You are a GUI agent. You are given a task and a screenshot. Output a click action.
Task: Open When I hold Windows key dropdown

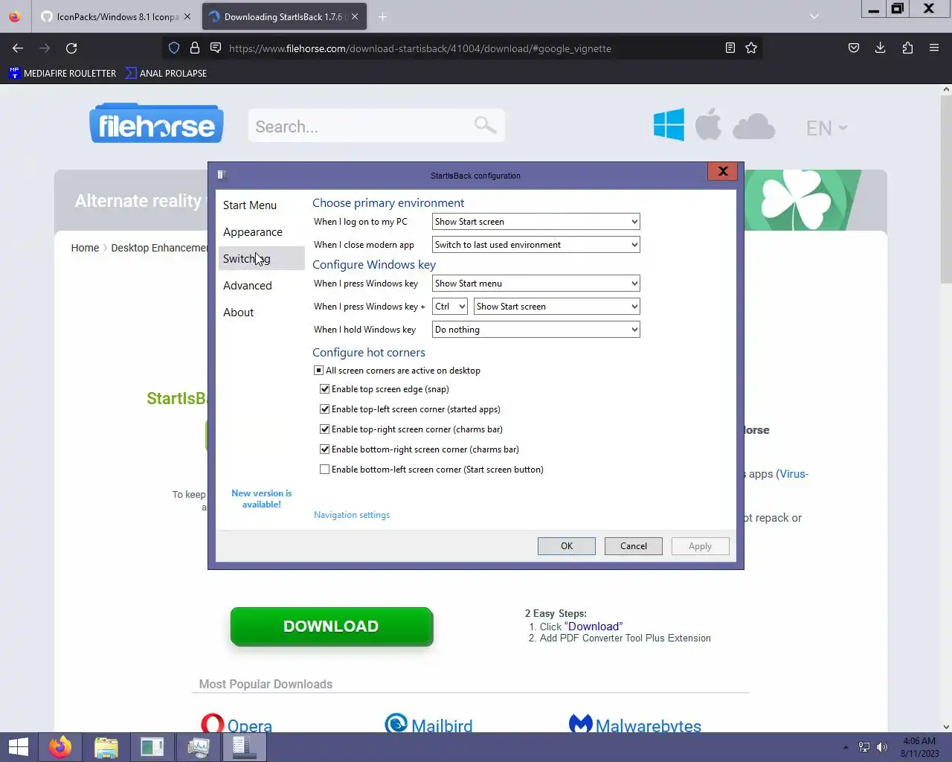(x=535, y=330)
